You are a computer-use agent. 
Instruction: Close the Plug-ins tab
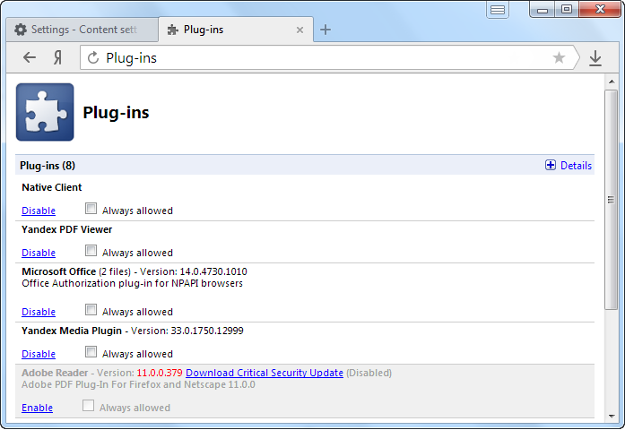[299, 30]
